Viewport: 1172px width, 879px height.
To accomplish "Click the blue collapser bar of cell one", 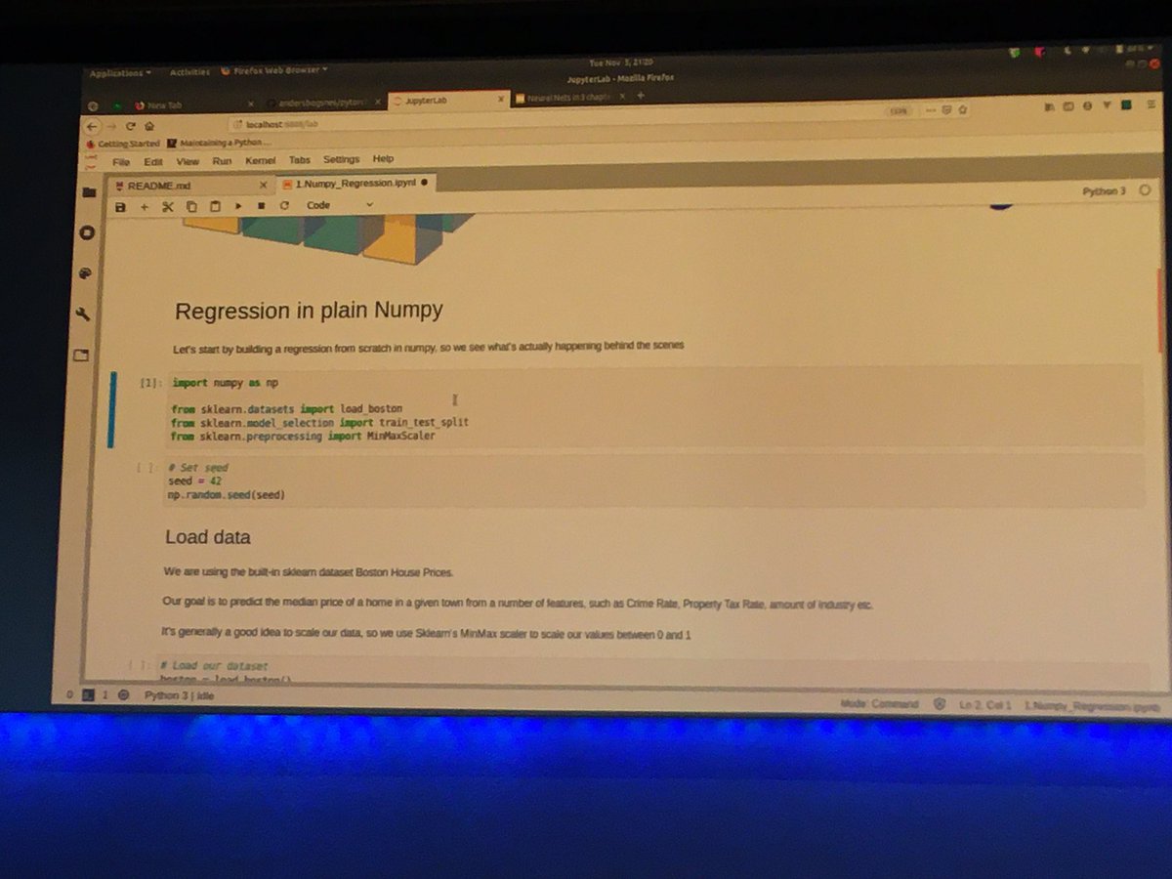I will 112,410.
